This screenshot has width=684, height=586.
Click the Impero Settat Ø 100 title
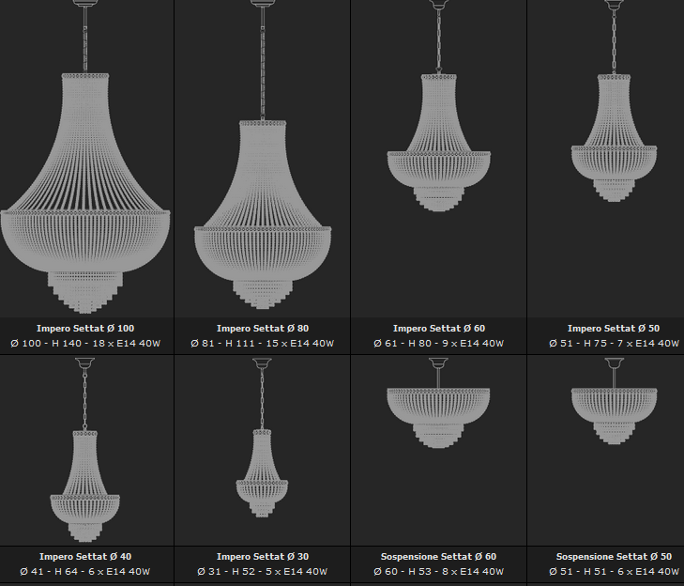click(x=85, y=329)
